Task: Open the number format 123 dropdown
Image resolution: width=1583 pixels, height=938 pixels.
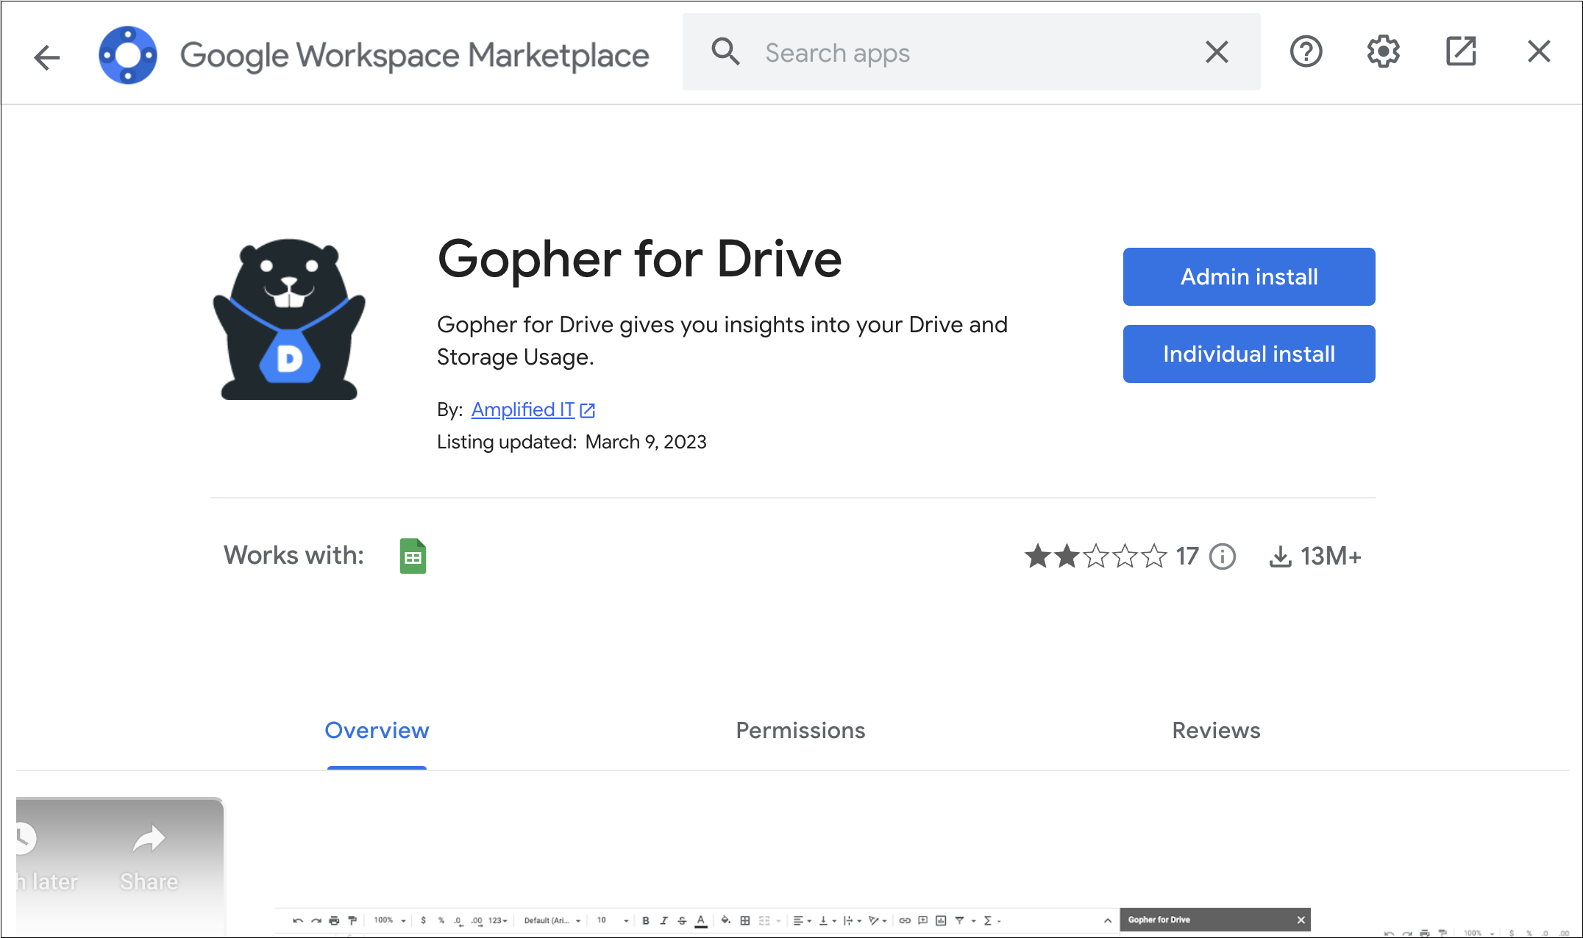Action: point(499,920)
